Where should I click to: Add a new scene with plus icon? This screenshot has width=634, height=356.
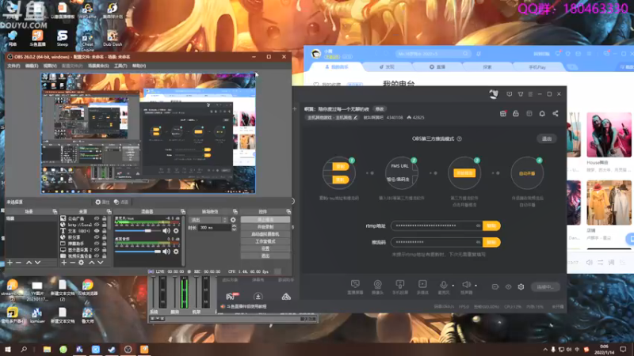[10, 263]
